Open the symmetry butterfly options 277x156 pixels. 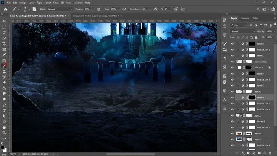[x=183, y=9]
